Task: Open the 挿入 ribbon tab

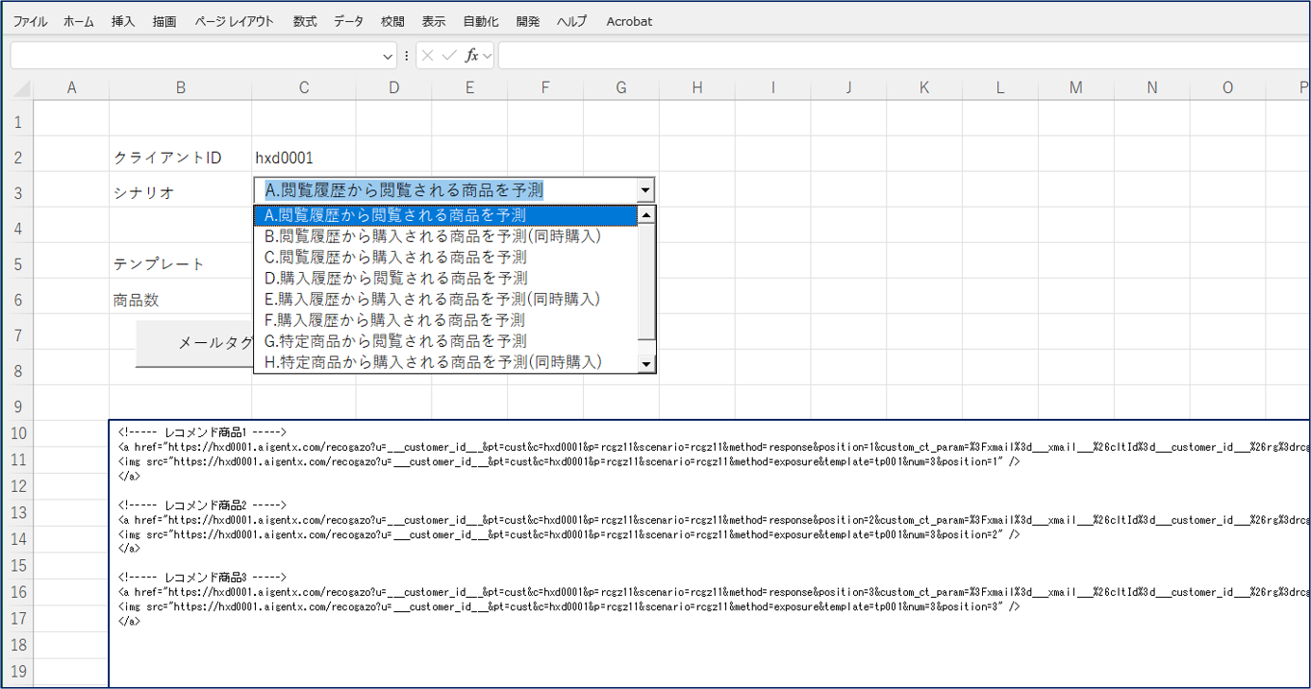Action: tap(123, 21)
